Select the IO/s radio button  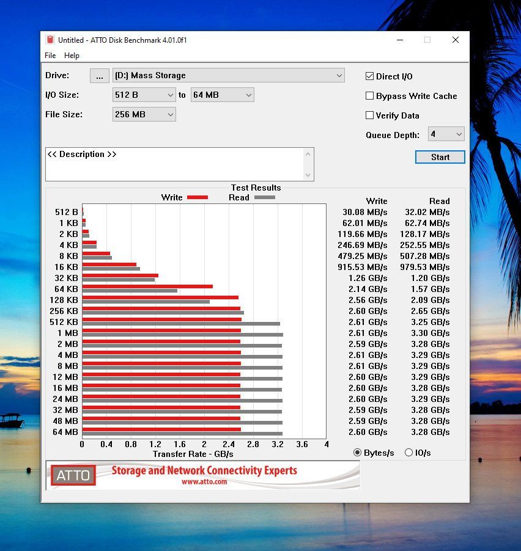pos(408,453)
